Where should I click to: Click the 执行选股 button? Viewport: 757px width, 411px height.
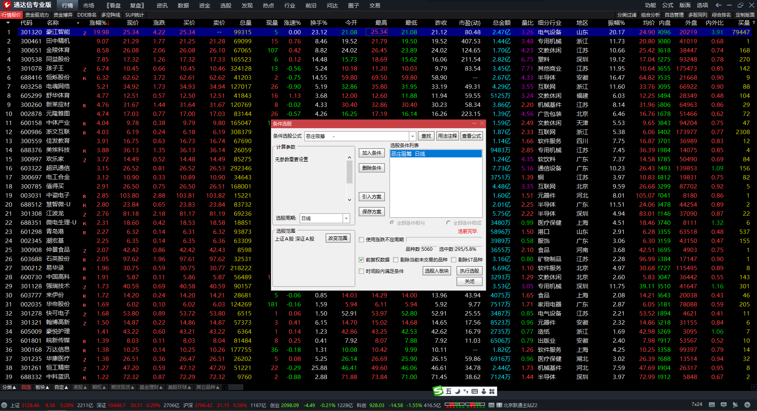click(x=470, y=271)
